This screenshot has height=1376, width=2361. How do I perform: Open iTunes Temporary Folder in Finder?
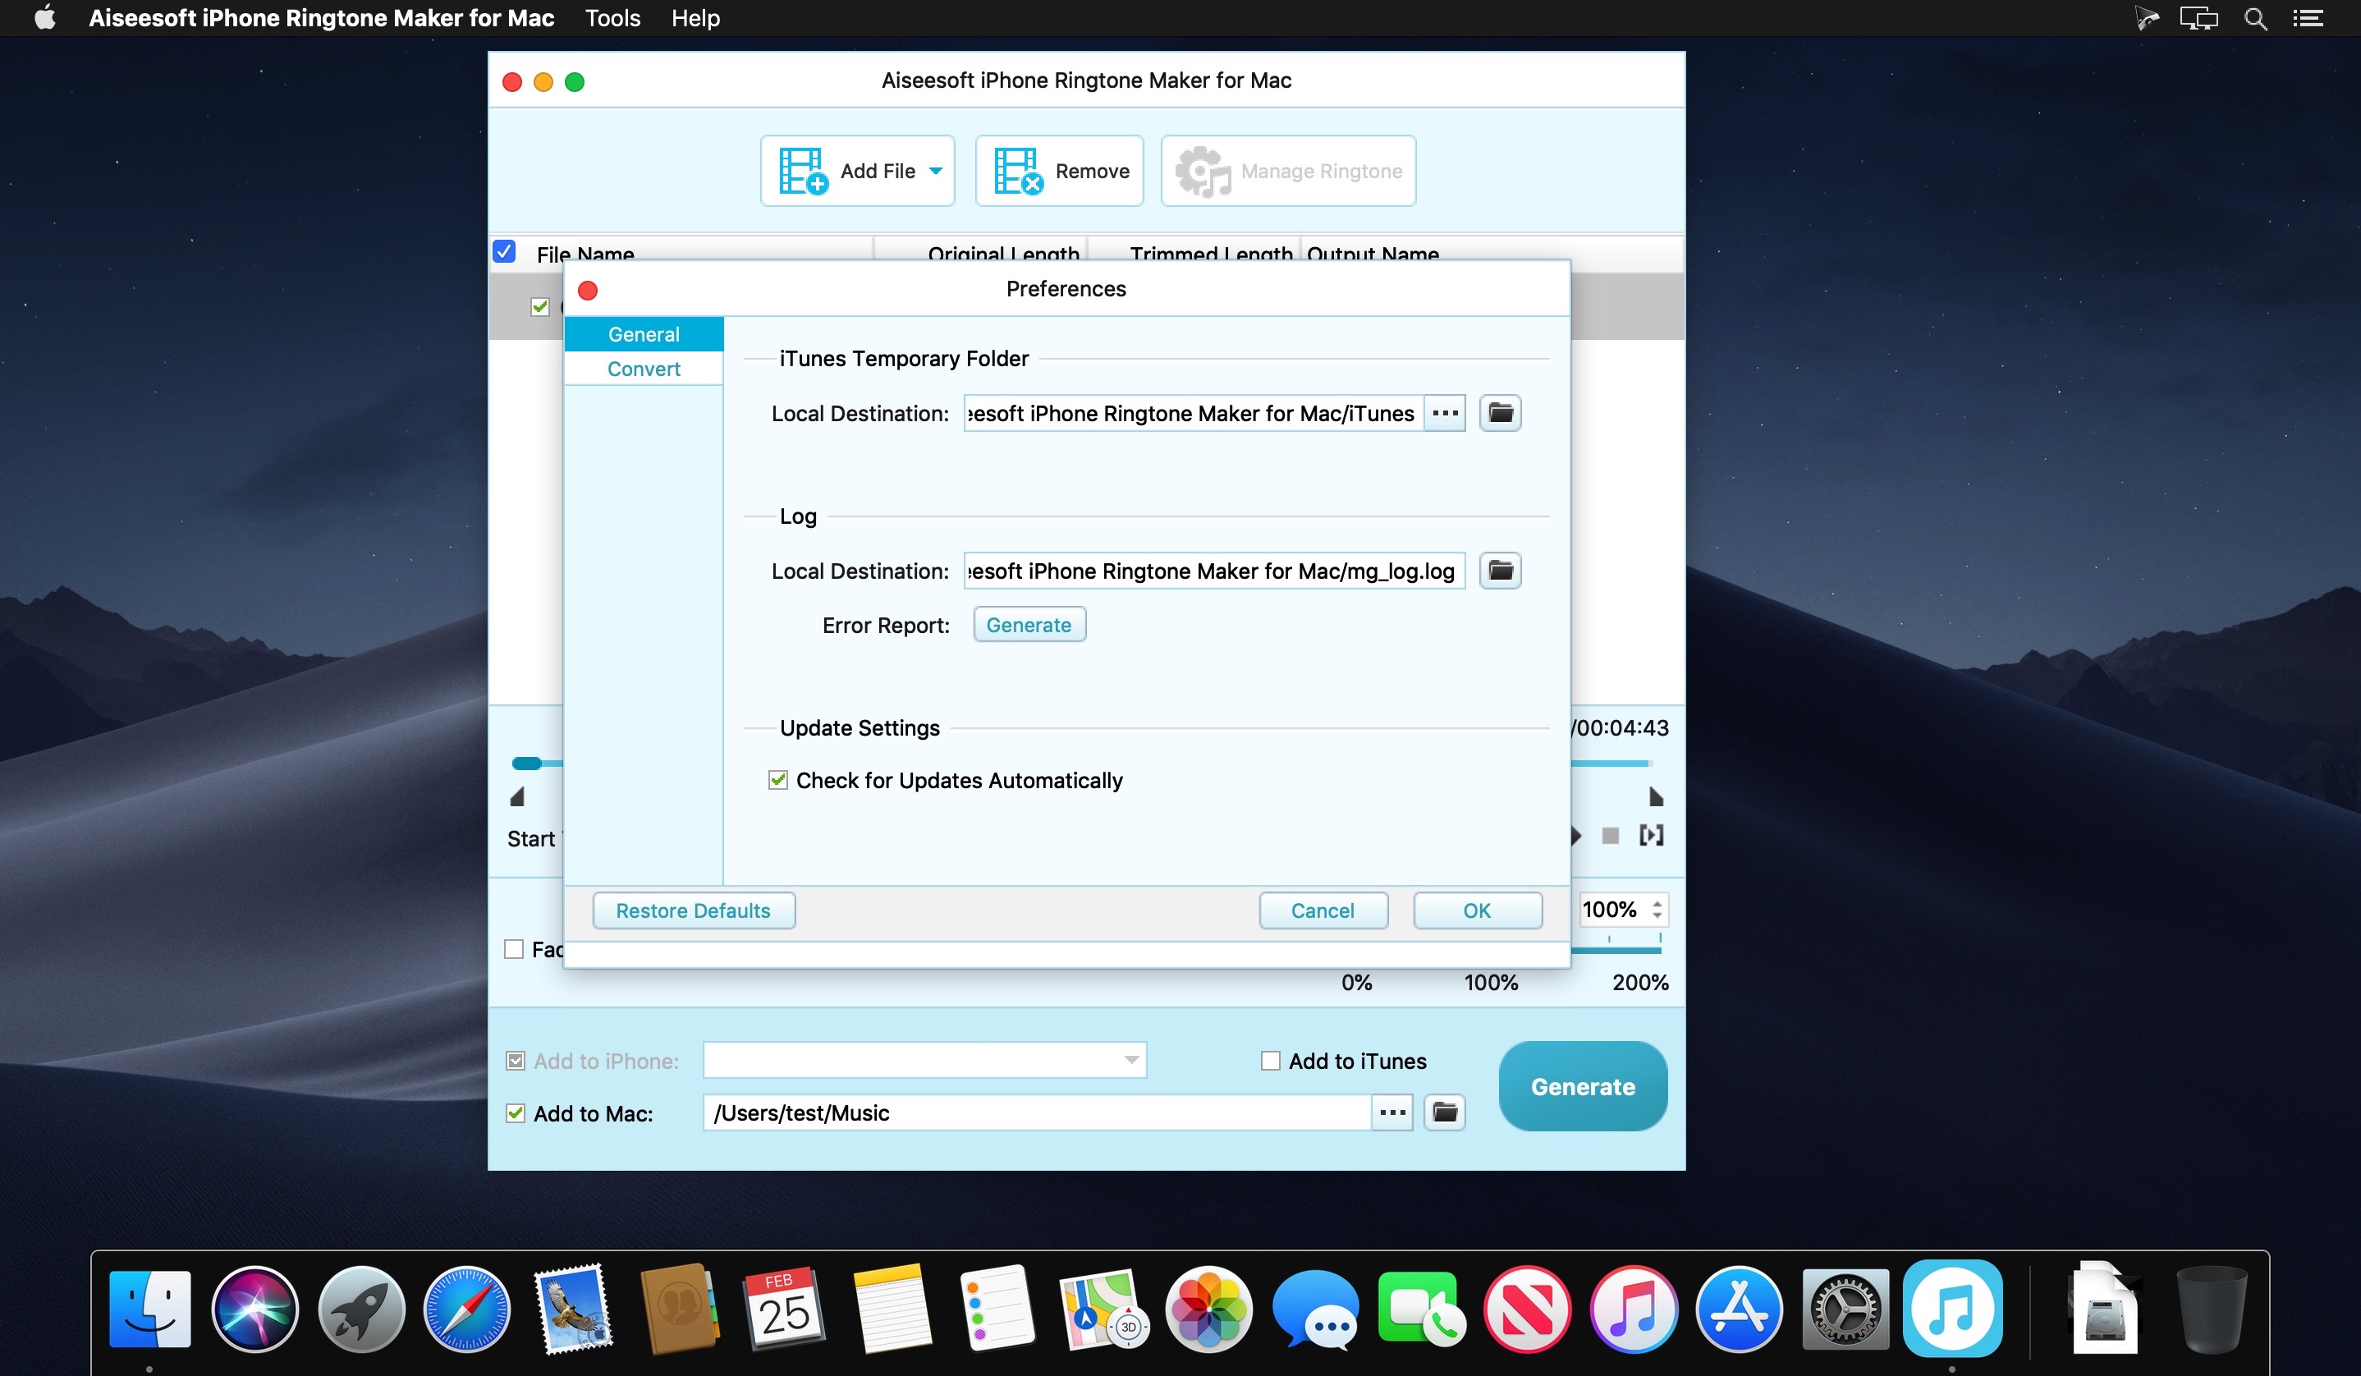[1500, 413]
